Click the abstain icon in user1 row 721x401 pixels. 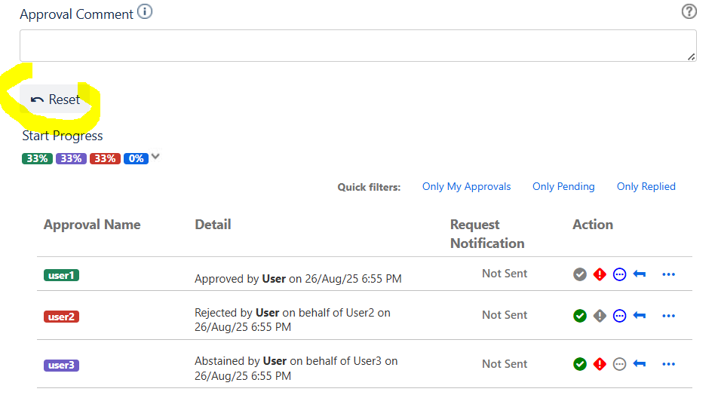click(620, 274)
